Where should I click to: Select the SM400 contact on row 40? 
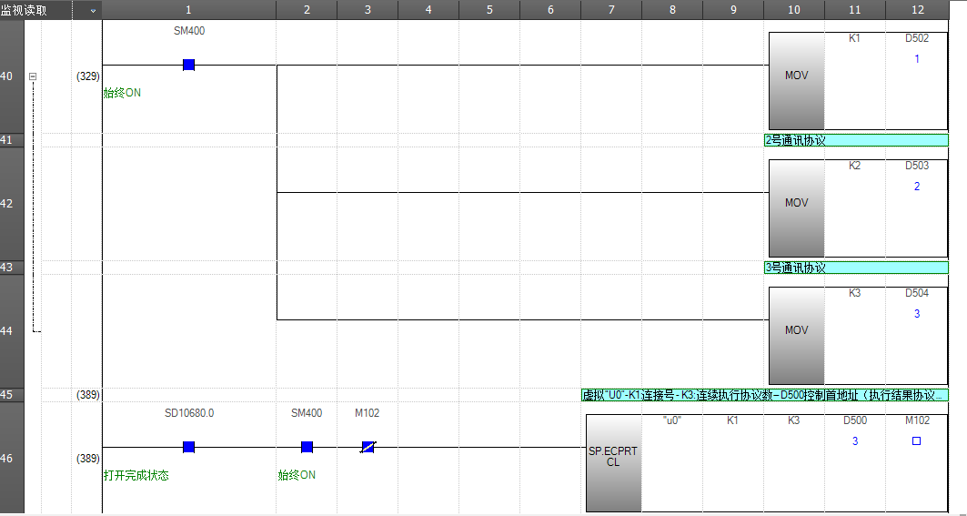(188, 65)
